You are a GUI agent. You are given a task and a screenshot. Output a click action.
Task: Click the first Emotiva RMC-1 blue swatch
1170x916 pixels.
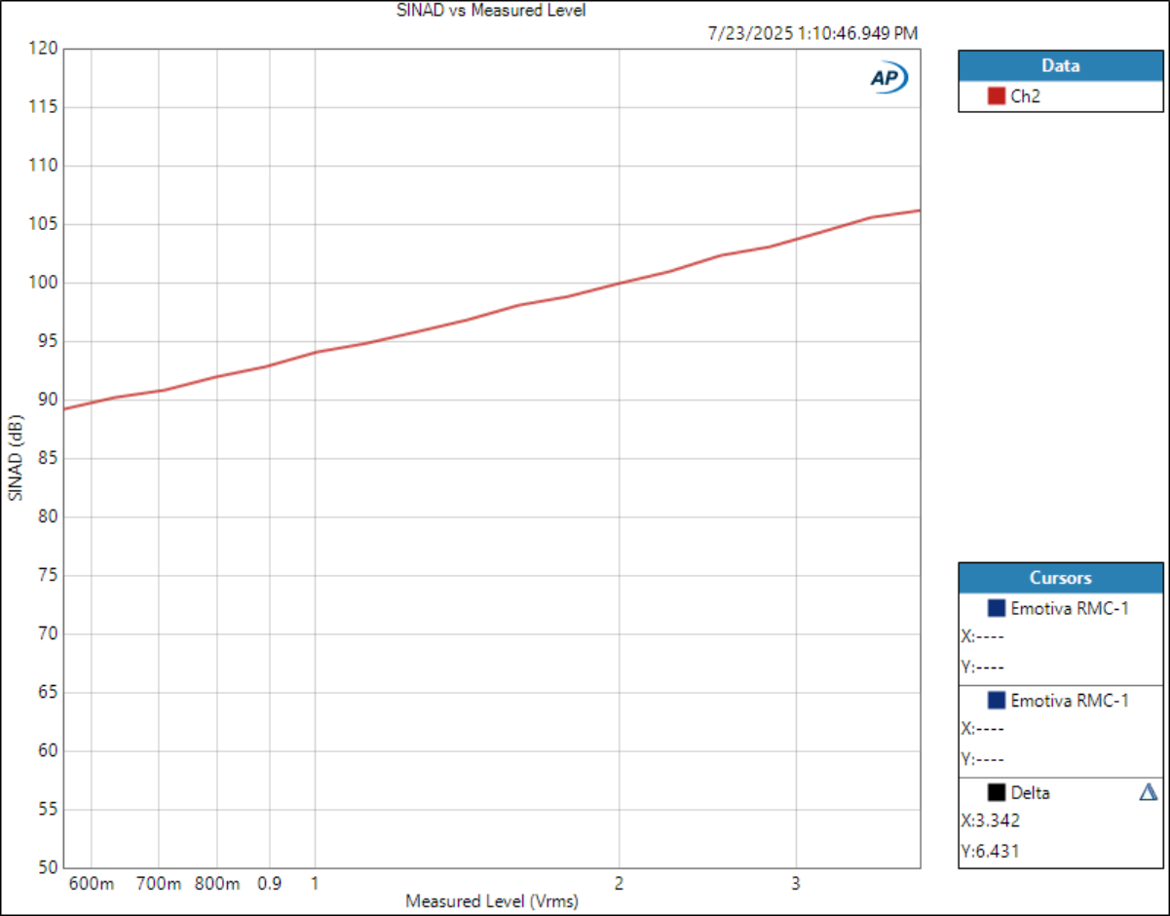coord(996,608)
